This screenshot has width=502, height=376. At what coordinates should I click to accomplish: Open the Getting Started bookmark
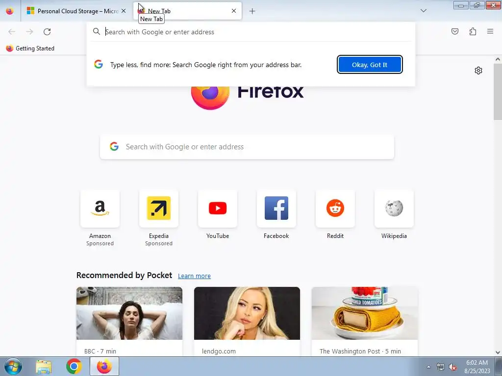30,48
